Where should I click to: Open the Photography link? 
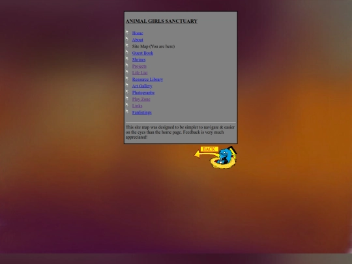(x=143, y=93)
